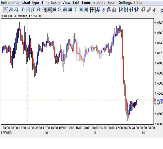Open the Chart Type menu
This screenshot has width=163, height=149.
pos(30,3)
